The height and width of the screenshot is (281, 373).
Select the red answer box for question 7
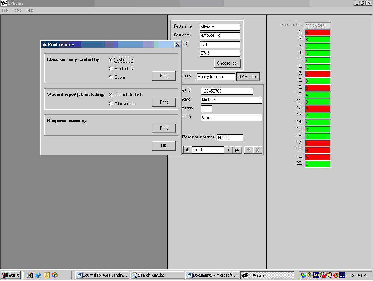tap(318, 74)
